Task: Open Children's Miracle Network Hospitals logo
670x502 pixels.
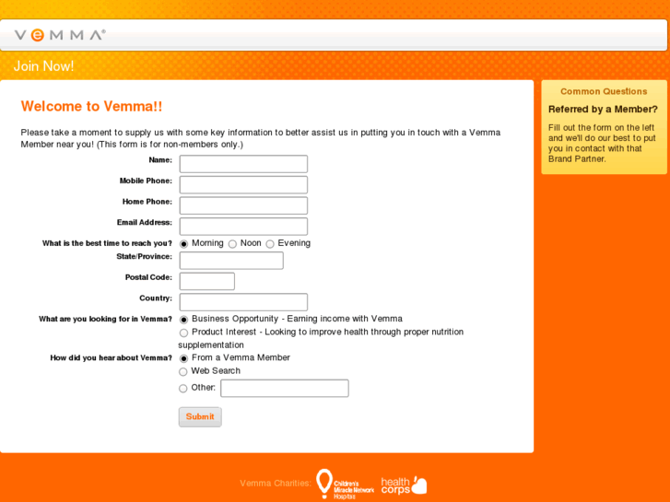Action: (345, 484)
